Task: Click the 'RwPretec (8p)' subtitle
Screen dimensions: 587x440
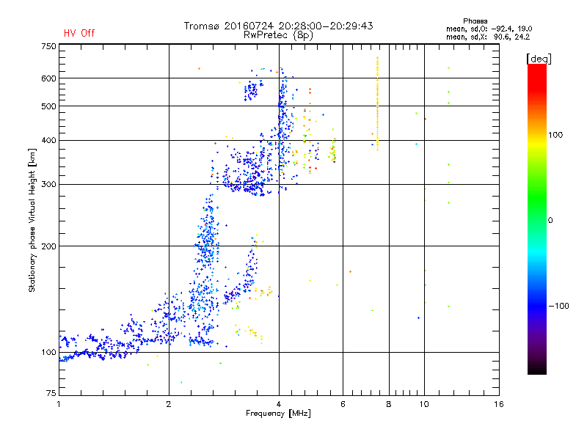Action: (x=278, y=35)
